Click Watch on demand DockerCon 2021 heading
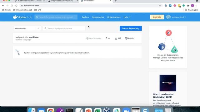 point(163,96)
